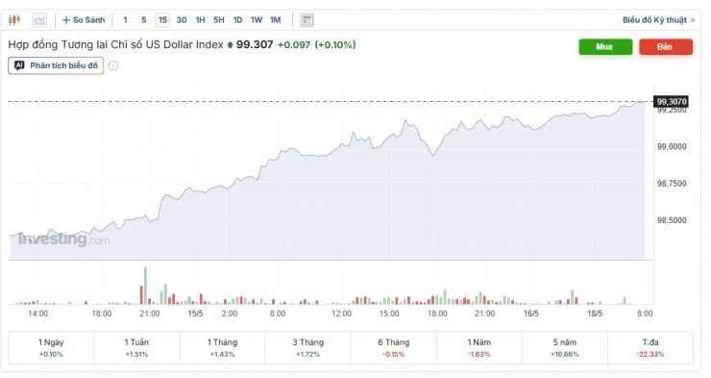Select the 1 Tuần range
Image resolution: width=711 pixels, height=378 pixels.
pyautogui.click(x=136, y=347)
